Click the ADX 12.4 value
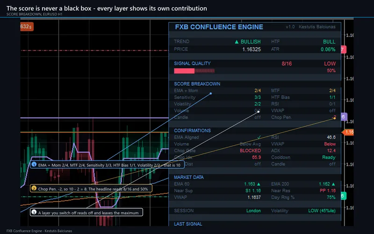Image resolution: width=374 pixels, height=234 pixels. [x=331, y=151]
